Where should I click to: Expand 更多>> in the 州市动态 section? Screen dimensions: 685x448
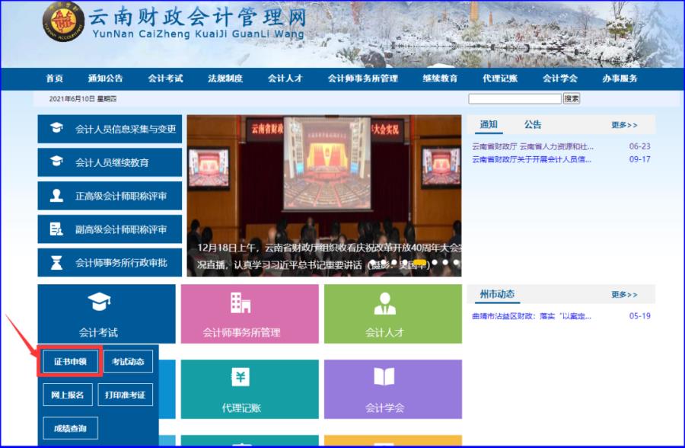click(624, 295)
